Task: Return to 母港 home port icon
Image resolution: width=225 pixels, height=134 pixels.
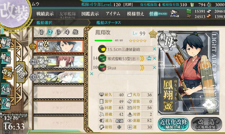Action: coord(21,72)
